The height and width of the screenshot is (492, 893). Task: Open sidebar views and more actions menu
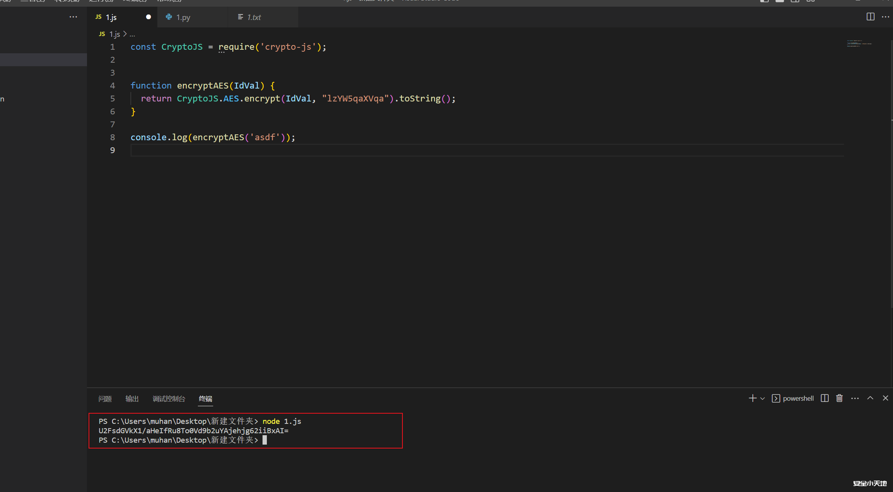pos(73,17)
